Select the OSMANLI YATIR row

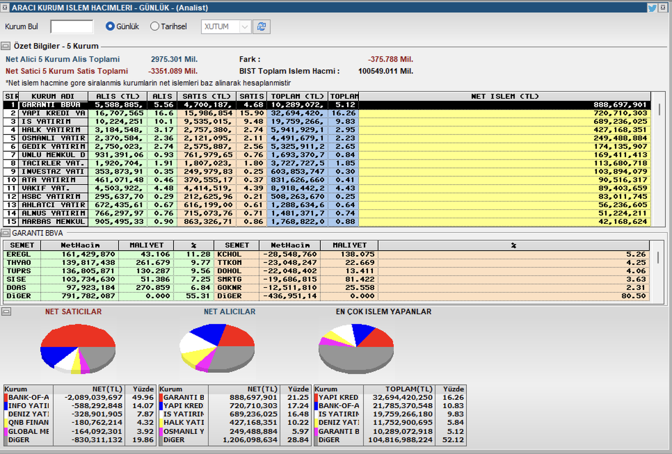327,138
